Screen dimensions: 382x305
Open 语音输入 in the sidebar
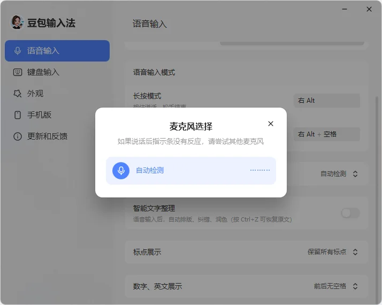pyautogui.click(x=57, y=51)
